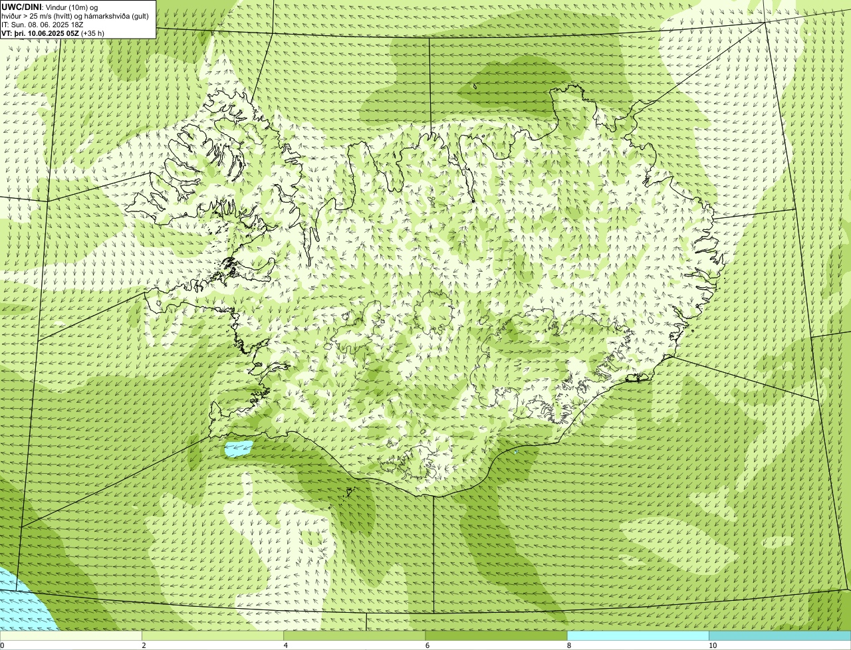Select the teal above-10 m/s colour bar segment
Image resolution: width=851 pixels, height=650 pixels.
(780, 636)
